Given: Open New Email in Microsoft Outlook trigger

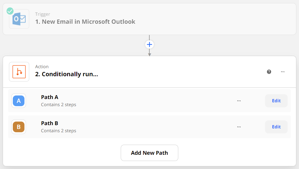Looking at the screenshot, I should tap(150, 19).
